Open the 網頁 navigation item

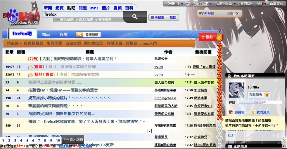tap(60, 8)
